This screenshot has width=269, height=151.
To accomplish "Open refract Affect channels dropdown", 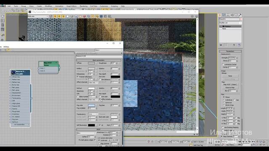I will (93, 99).
